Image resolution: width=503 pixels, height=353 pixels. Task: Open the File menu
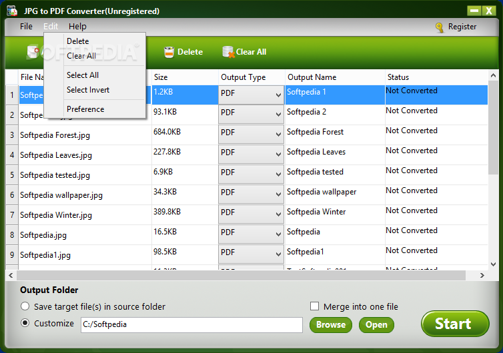coord(26,26)
